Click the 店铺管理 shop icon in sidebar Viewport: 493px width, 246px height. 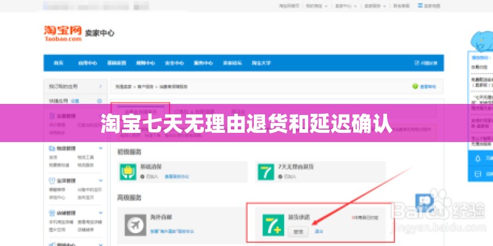52,213
